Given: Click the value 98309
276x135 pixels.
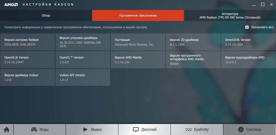Looking at the screenshot, I should [x=174, y=64].
